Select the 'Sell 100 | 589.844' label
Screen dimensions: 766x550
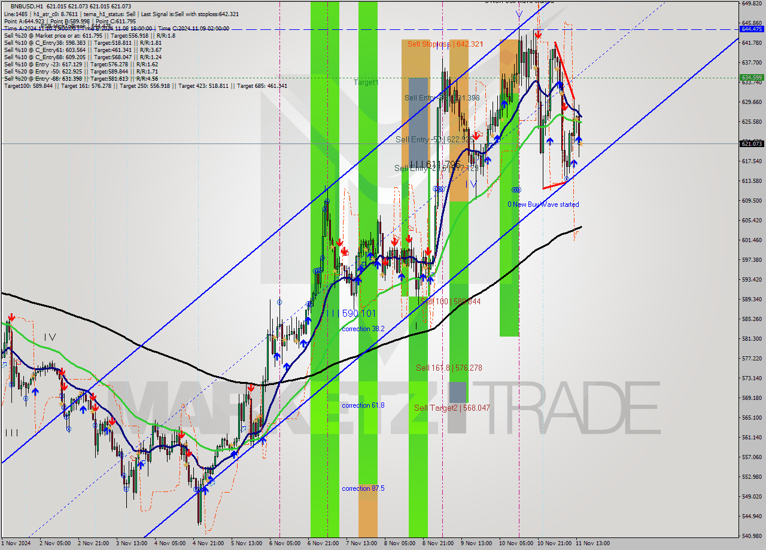point(449,302)
